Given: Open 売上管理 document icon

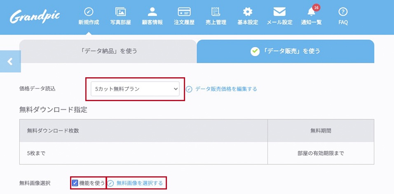Looking at the screenshot, I should [x=216, y=12].
